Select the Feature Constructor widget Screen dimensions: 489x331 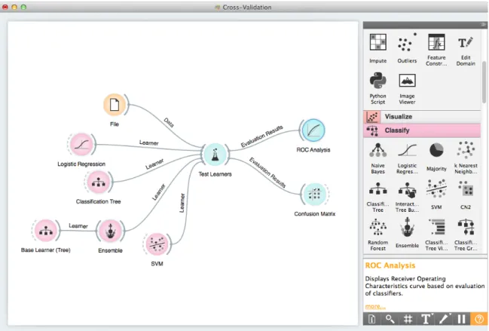click(x=436, y=50)
